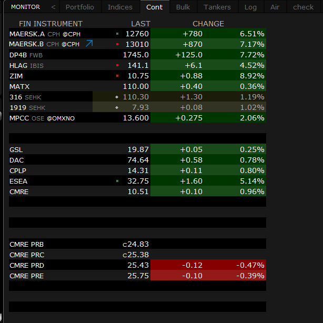
Task: Select the check tab
Action: point(304,7)
